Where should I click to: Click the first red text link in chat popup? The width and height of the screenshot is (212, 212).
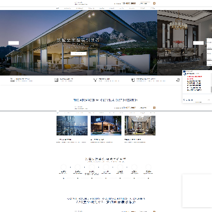[194, 77]
